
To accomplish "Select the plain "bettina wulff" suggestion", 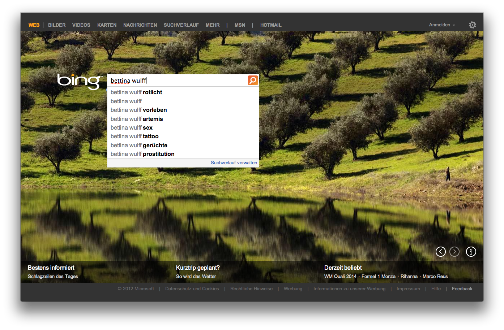I will [x=126, y=101].
